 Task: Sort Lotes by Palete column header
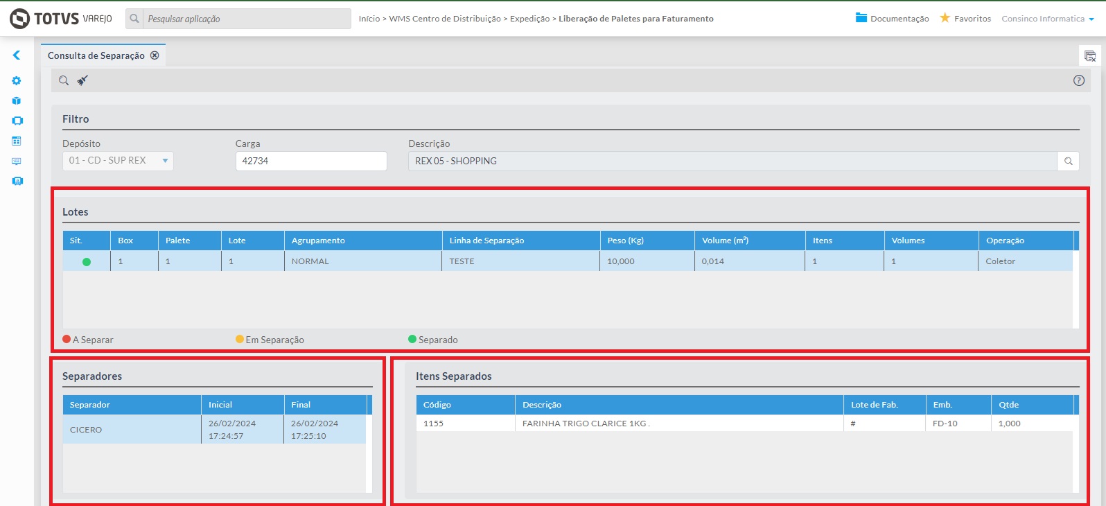pos(190,241)
